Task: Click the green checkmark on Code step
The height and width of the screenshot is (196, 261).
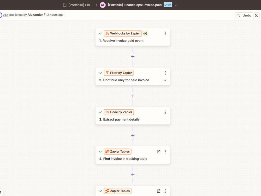Action: (100, 112)
